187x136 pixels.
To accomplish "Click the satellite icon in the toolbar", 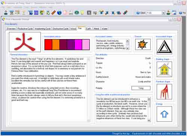I will point(125,13).
